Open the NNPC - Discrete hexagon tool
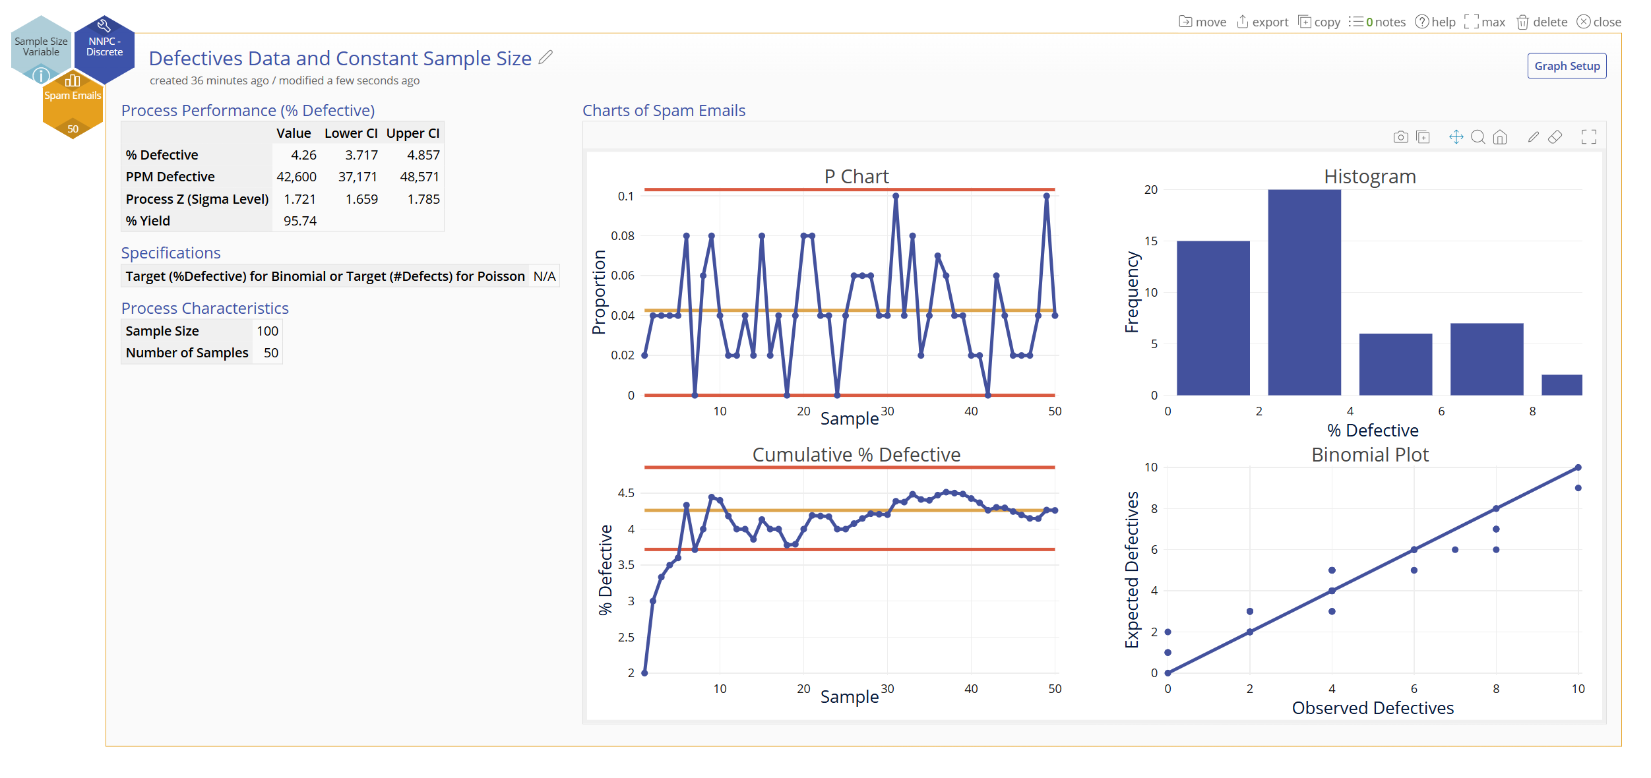This screenshot has height=778, width=1651. (x=105, y=46)
